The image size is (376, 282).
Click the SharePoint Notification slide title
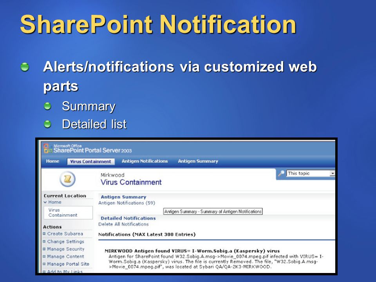point(158,24)
